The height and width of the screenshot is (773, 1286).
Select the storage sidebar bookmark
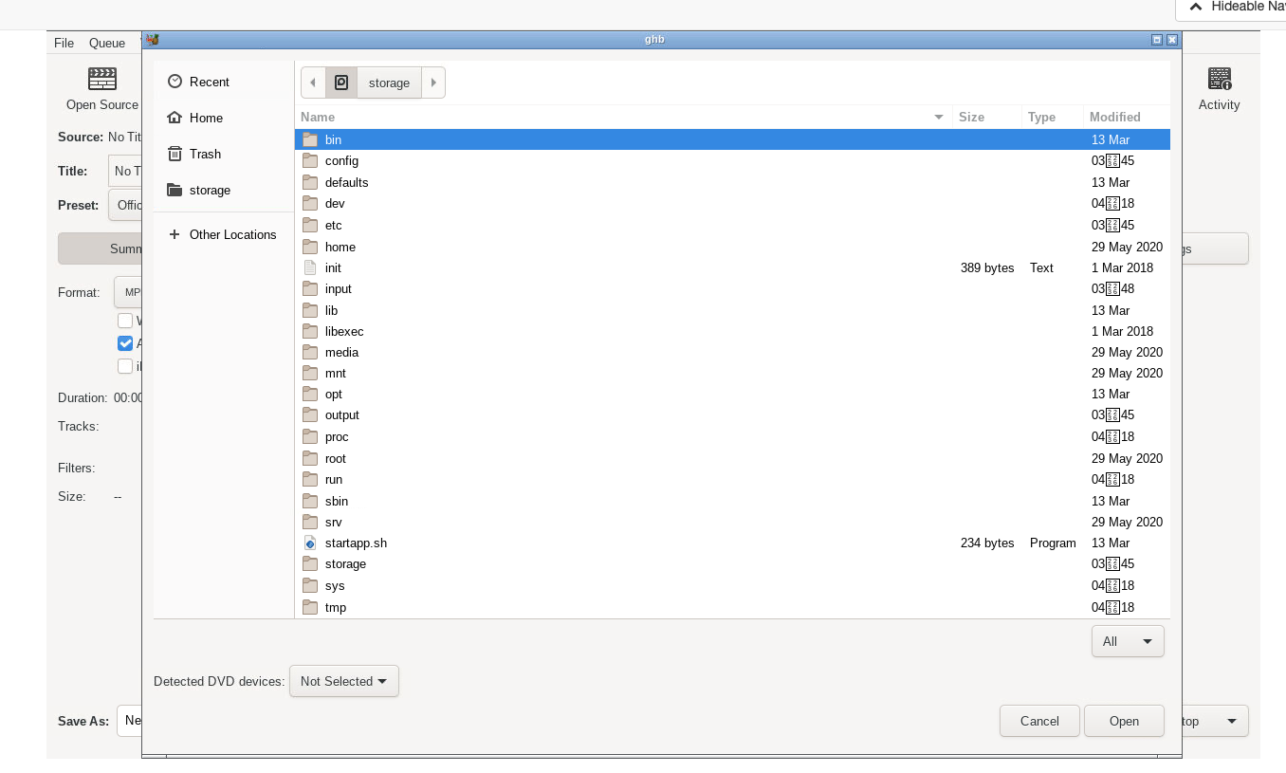[x=210, y=190]
